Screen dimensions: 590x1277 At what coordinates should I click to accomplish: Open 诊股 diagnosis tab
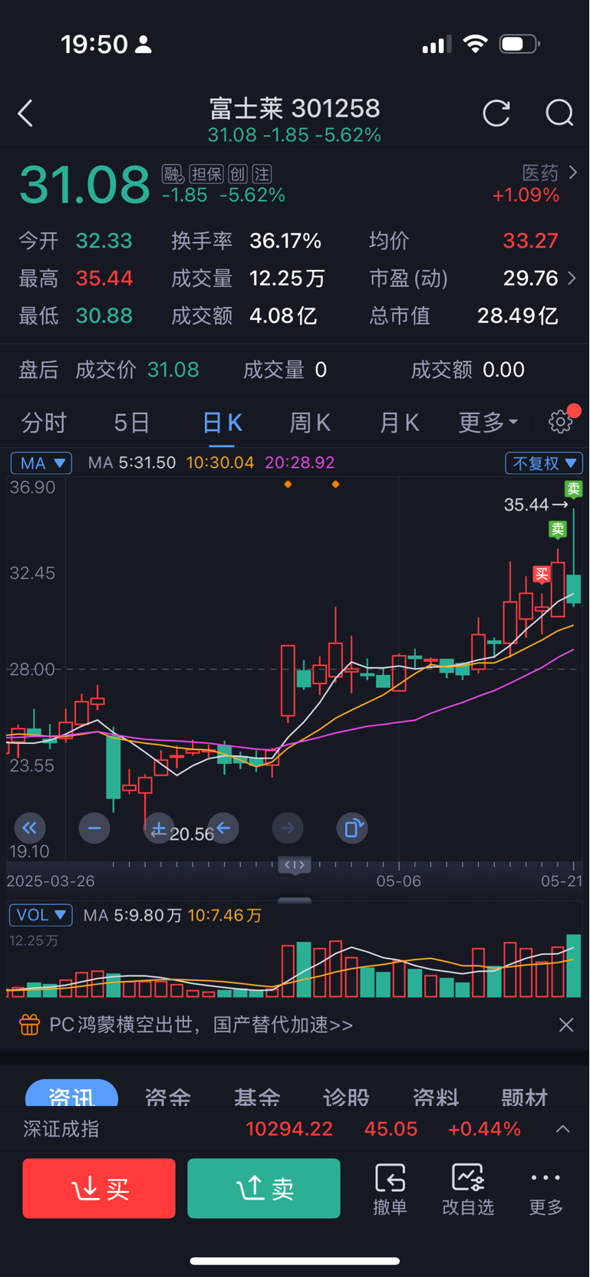click(346, 1095)
